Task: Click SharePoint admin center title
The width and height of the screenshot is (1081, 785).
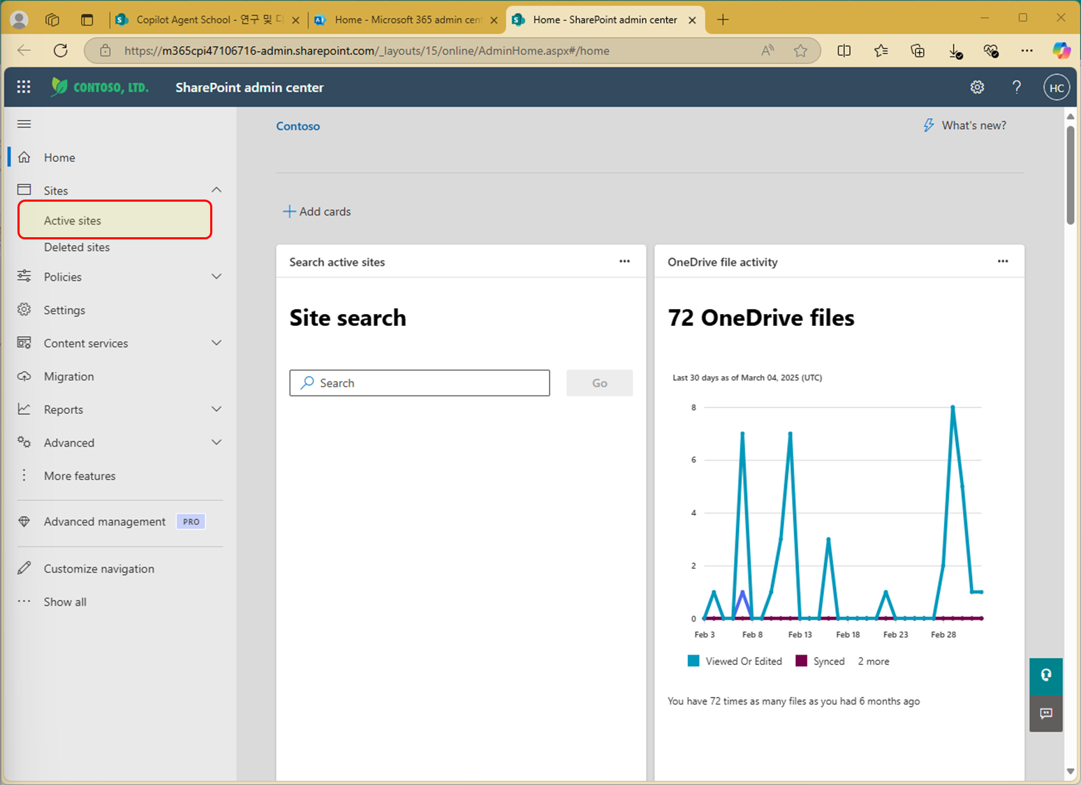Action: pos(249,87)
